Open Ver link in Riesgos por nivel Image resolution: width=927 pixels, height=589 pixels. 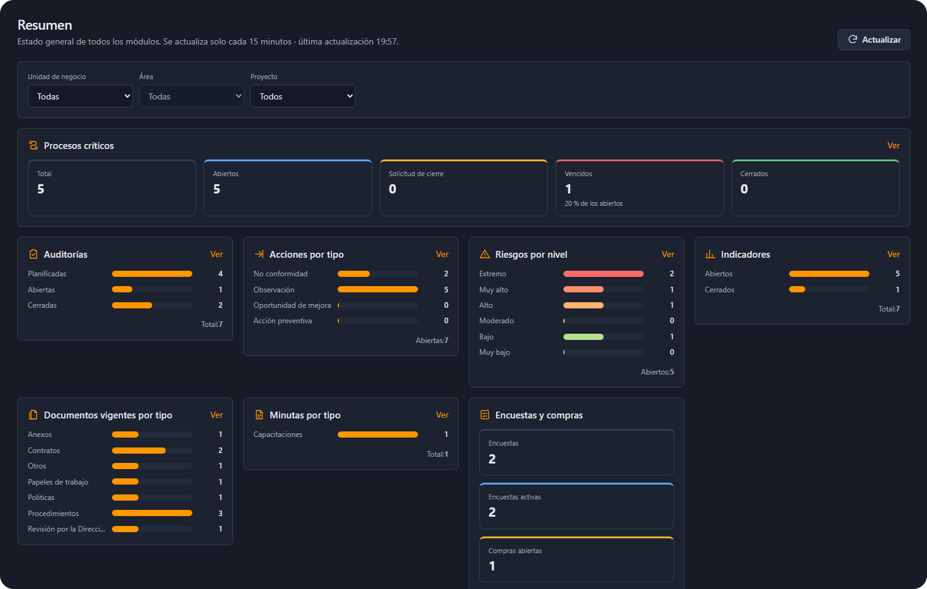tap(668, 254)
